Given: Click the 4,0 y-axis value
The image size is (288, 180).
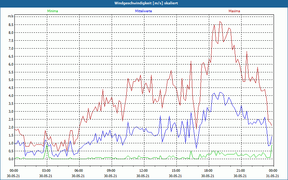Looking at the screenshot, I should coord(11,96).
